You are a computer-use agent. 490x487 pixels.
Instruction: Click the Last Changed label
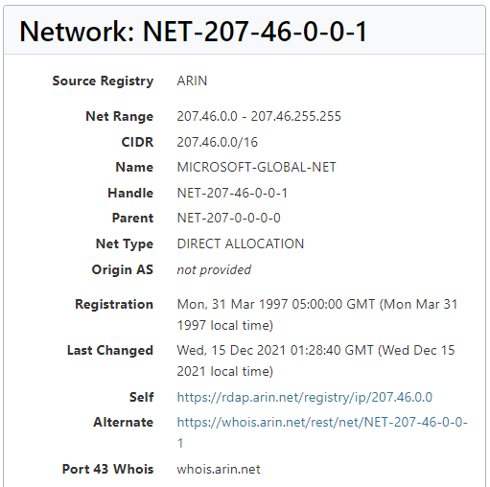pyautogui.click(x=110, y=351)
